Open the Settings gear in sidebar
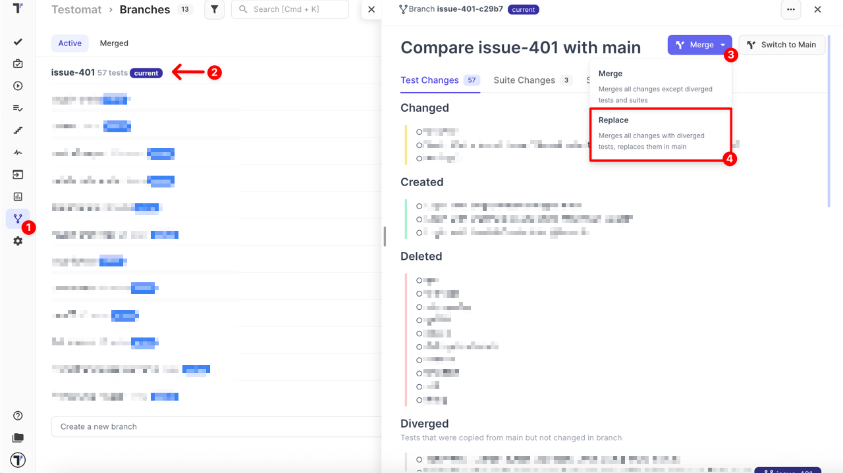 pyautogui.click(x=18, y=241)
